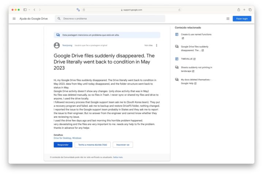Open the Yeonjoong profile name link
The width and height of the screenshot is (263, 175).
click(x=67, y=45)
